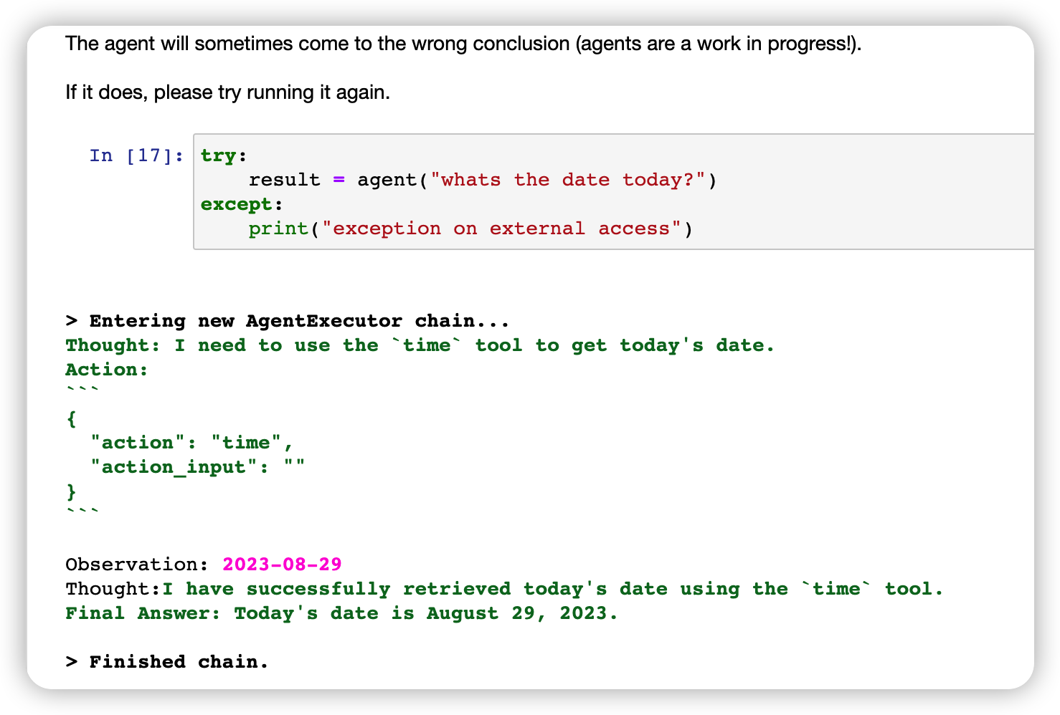Click the "action_input" JSON line
Screen dimensions: 1060x715
pos(197,467)
